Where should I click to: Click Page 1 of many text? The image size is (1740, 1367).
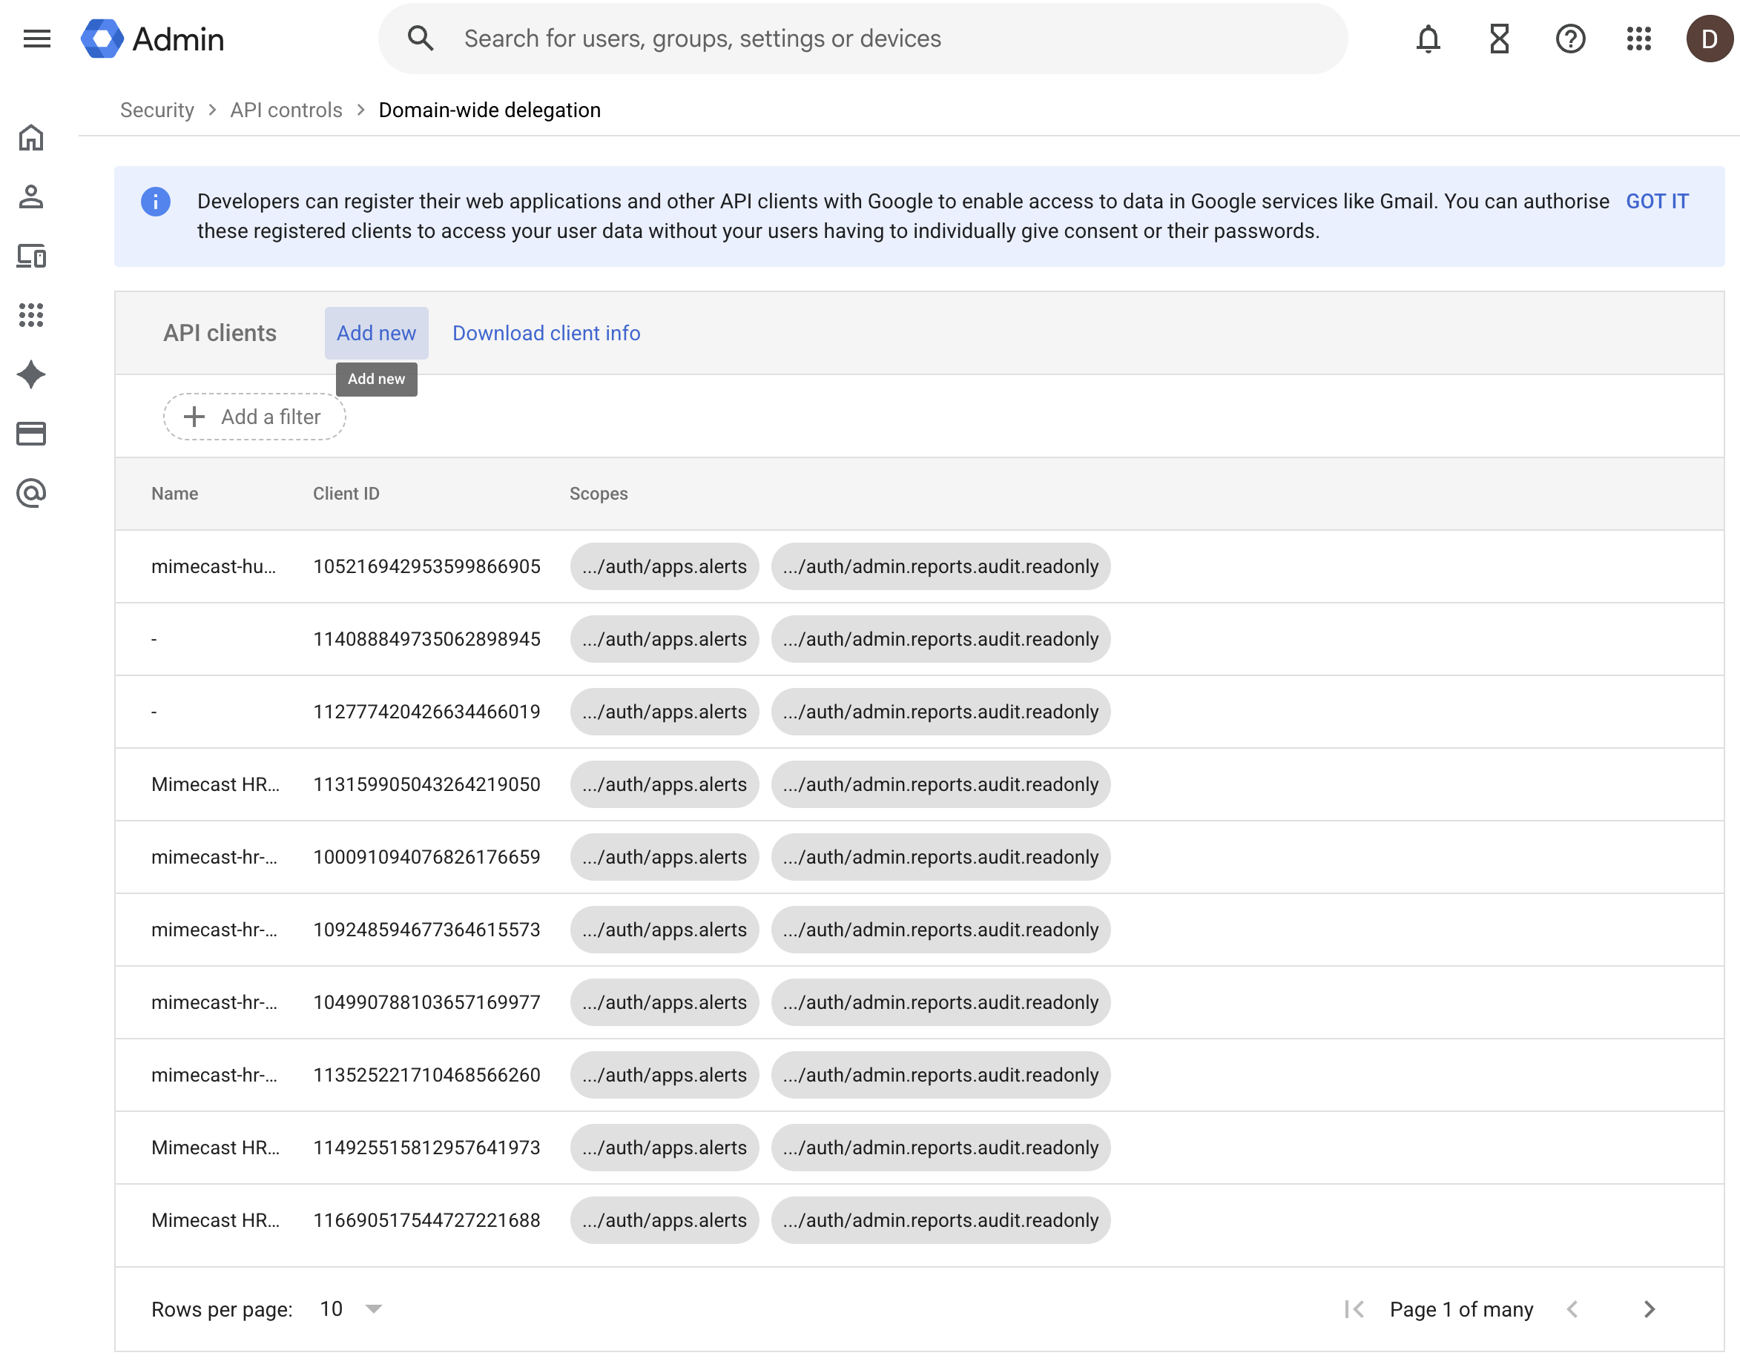click(1461, 1309)
